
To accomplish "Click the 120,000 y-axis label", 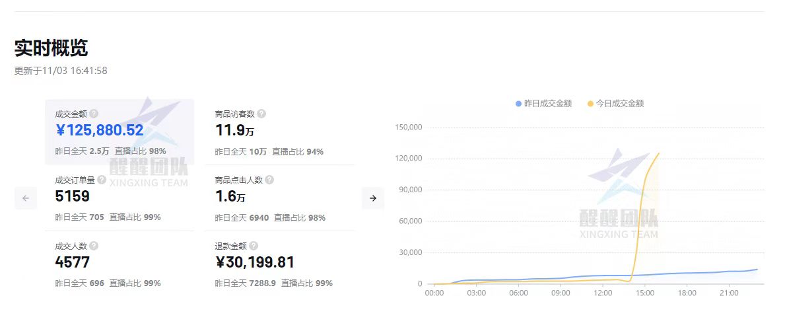I will (409, 159).
